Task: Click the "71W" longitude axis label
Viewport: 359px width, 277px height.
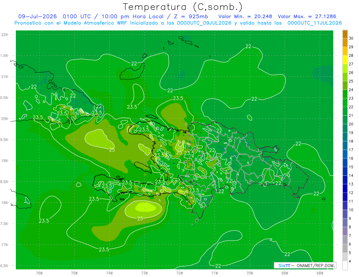Action: pyautogui.click(x=215, y=273)
